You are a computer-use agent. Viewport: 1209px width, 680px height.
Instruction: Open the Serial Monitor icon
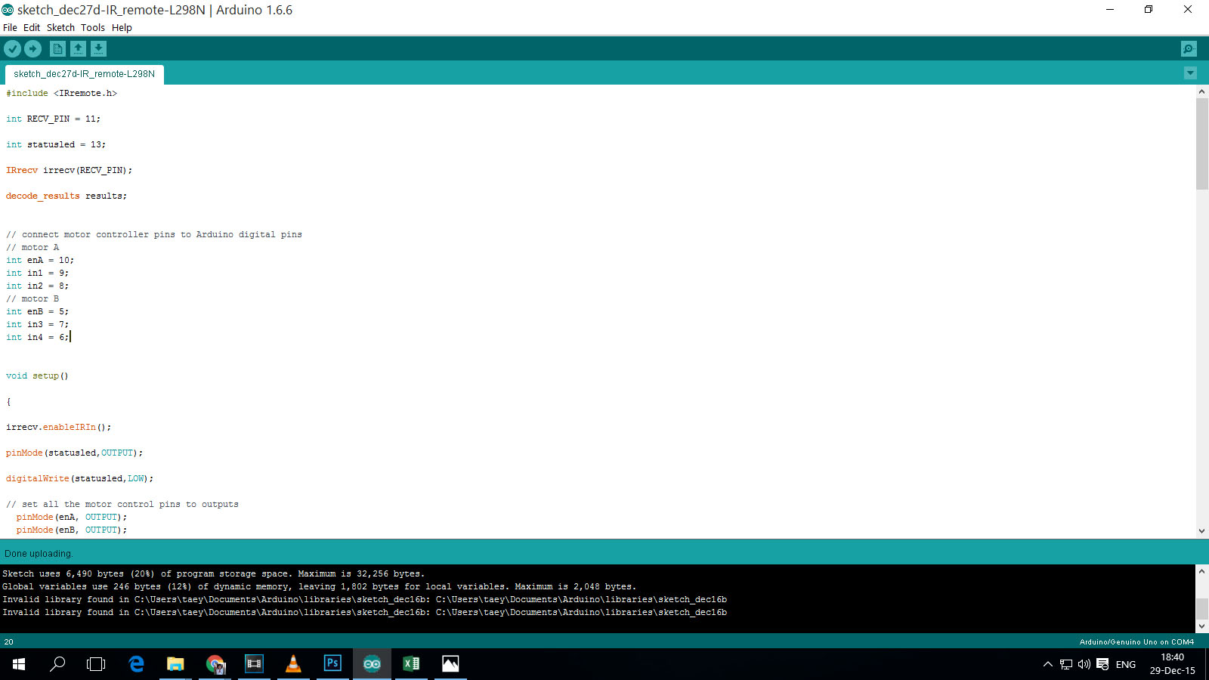(x=1189, y=48)
